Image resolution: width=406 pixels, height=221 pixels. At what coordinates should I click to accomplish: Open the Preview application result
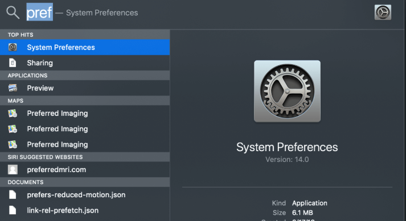coord(85,88)
